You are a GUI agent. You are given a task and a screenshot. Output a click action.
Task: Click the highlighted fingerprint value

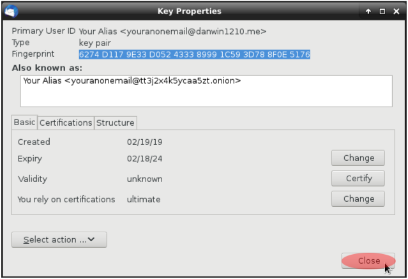click(x=194, y=54)
